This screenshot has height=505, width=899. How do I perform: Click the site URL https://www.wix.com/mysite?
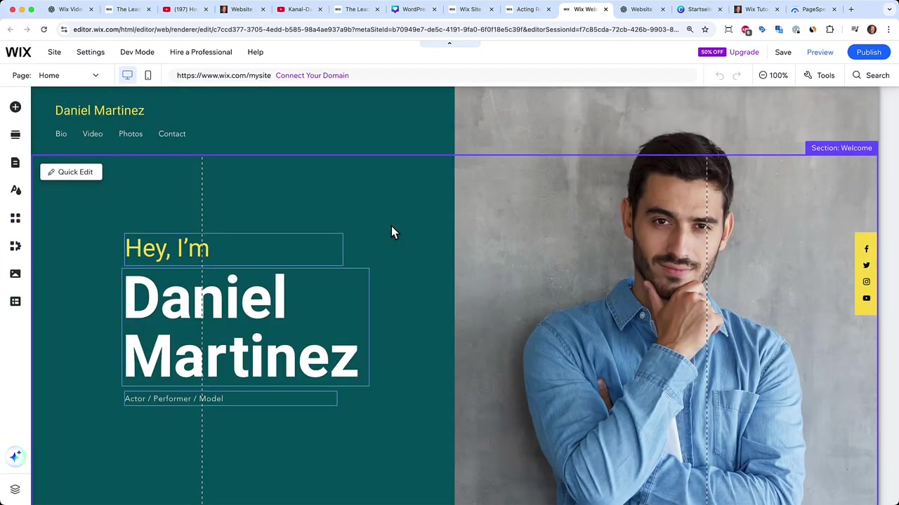223,75
